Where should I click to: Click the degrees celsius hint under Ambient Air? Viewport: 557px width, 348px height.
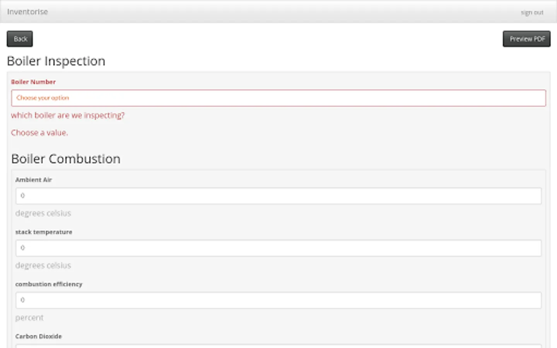pyautogui.click(x=43, y=213)
